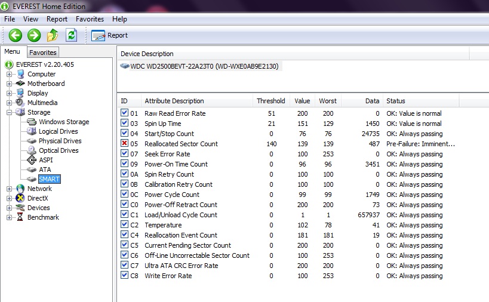Click the Refresh toolbar icon
Screen dimensions: 489x302
coord(72,35)
